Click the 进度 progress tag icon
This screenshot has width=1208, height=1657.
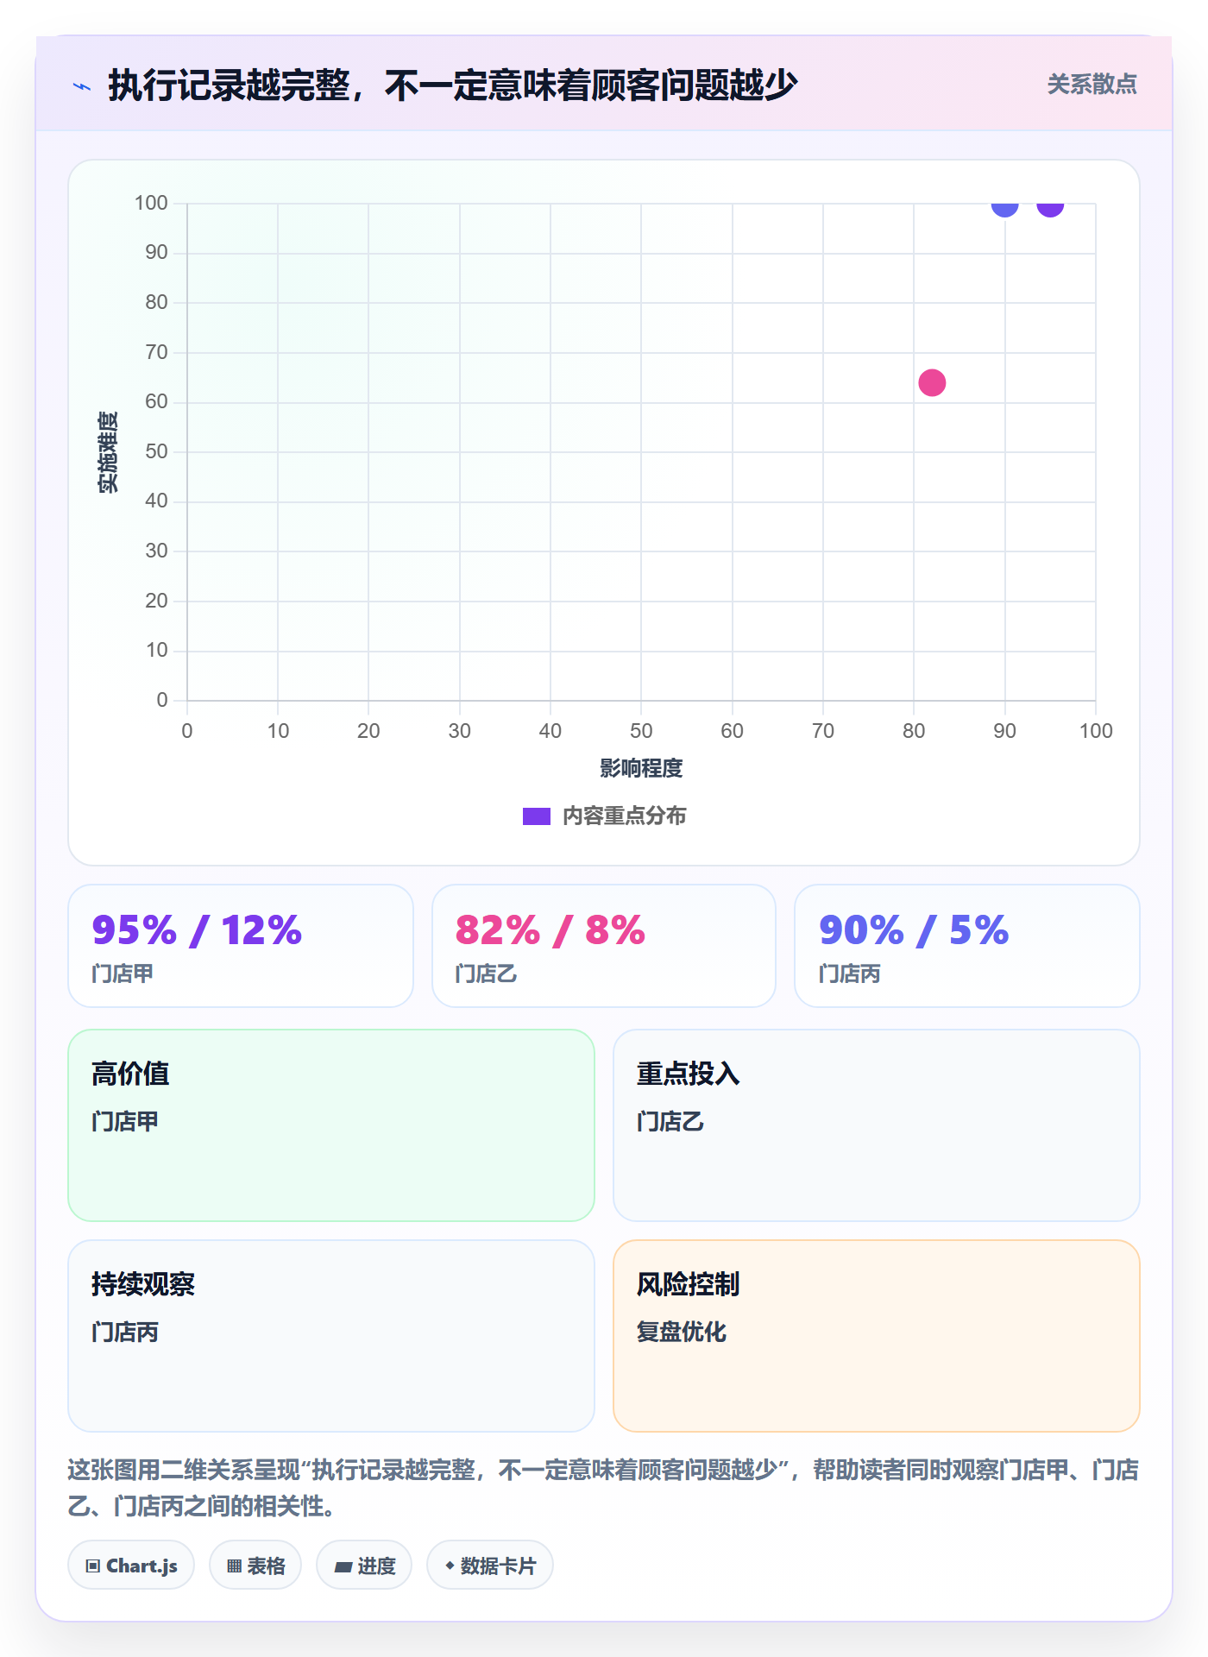click(343, 1566)
